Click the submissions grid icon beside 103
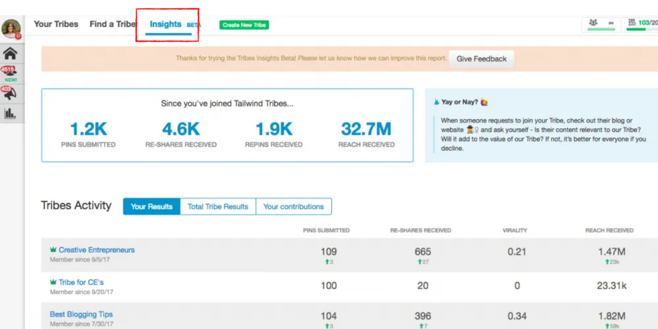Screen dimensions: 658x329 (x=632, y=22)
